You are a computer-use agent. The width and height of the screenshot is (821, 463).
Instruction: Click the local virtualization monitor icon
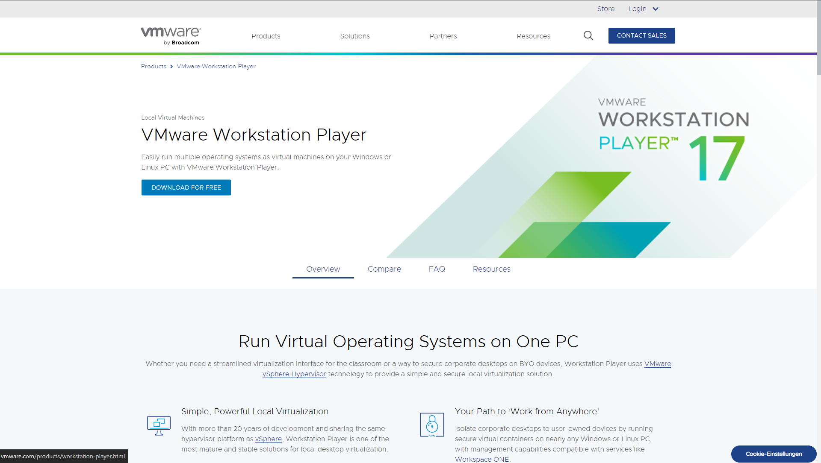point(159,425)
